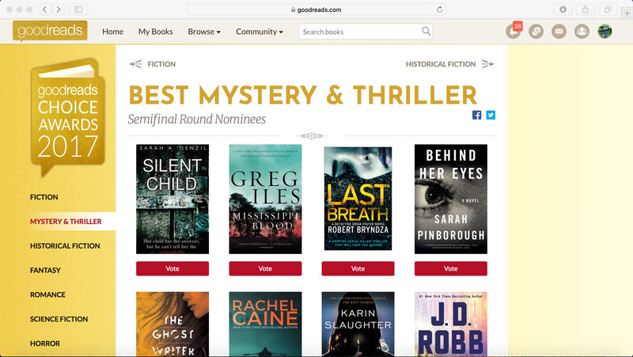Click the Semifinal Round Nominees subtitle
Viewport: 633px width, 357px height.
[x=196, y=120]
